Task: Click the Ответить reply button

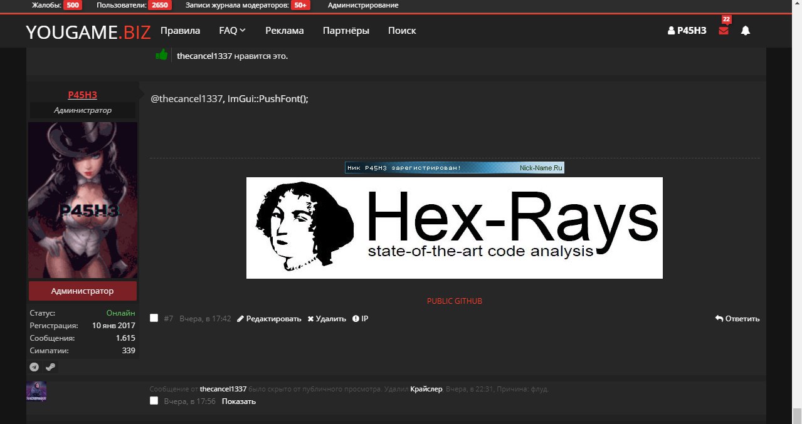Action: coord(737,319)
